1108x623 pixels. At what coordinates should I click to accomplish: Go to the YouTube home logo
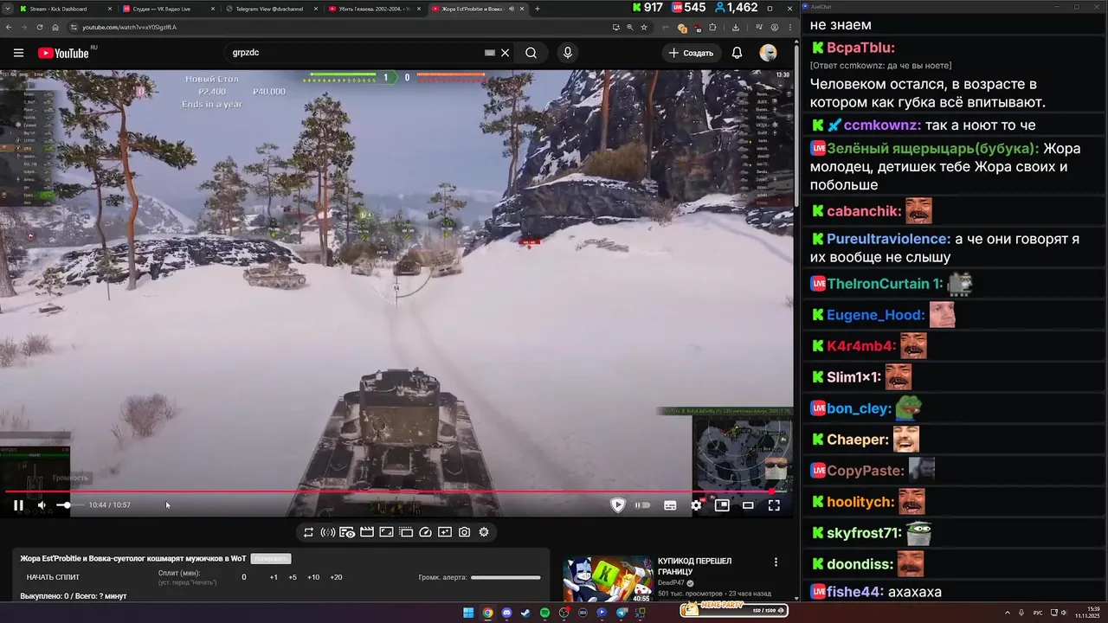click(63, 53)
